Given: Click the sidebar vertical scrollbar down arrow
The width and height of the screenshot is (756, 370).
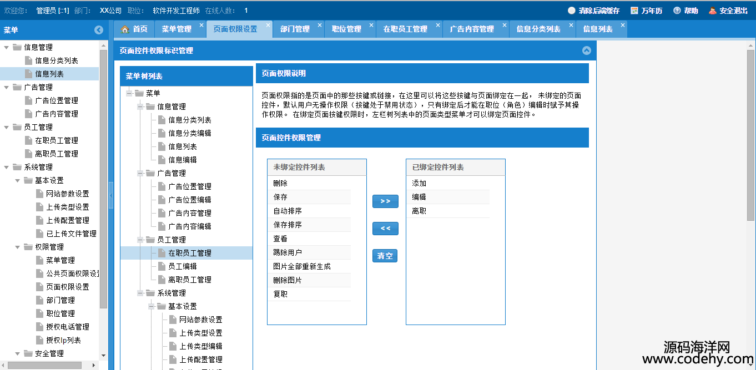Looking at the screenshot, I should tap(103, 356).
